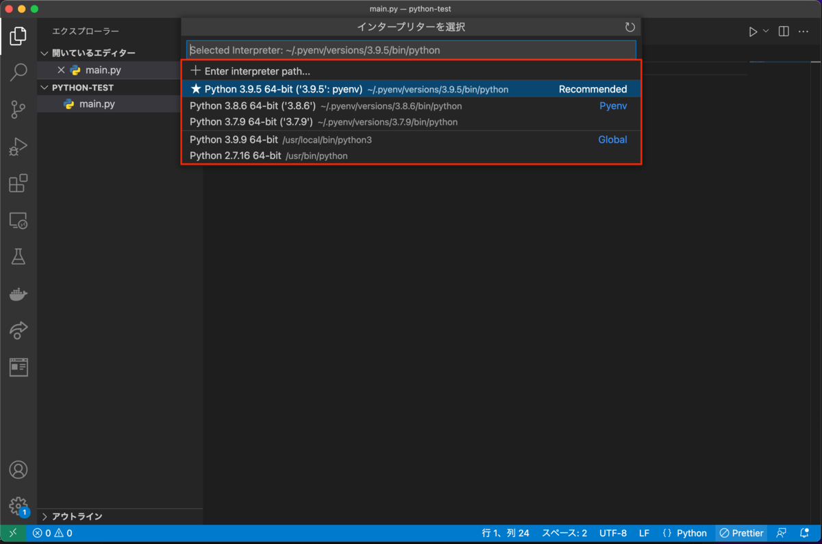Change end of line sequence LF
This screenshot has width=822, height=544.
click(644, 533)
